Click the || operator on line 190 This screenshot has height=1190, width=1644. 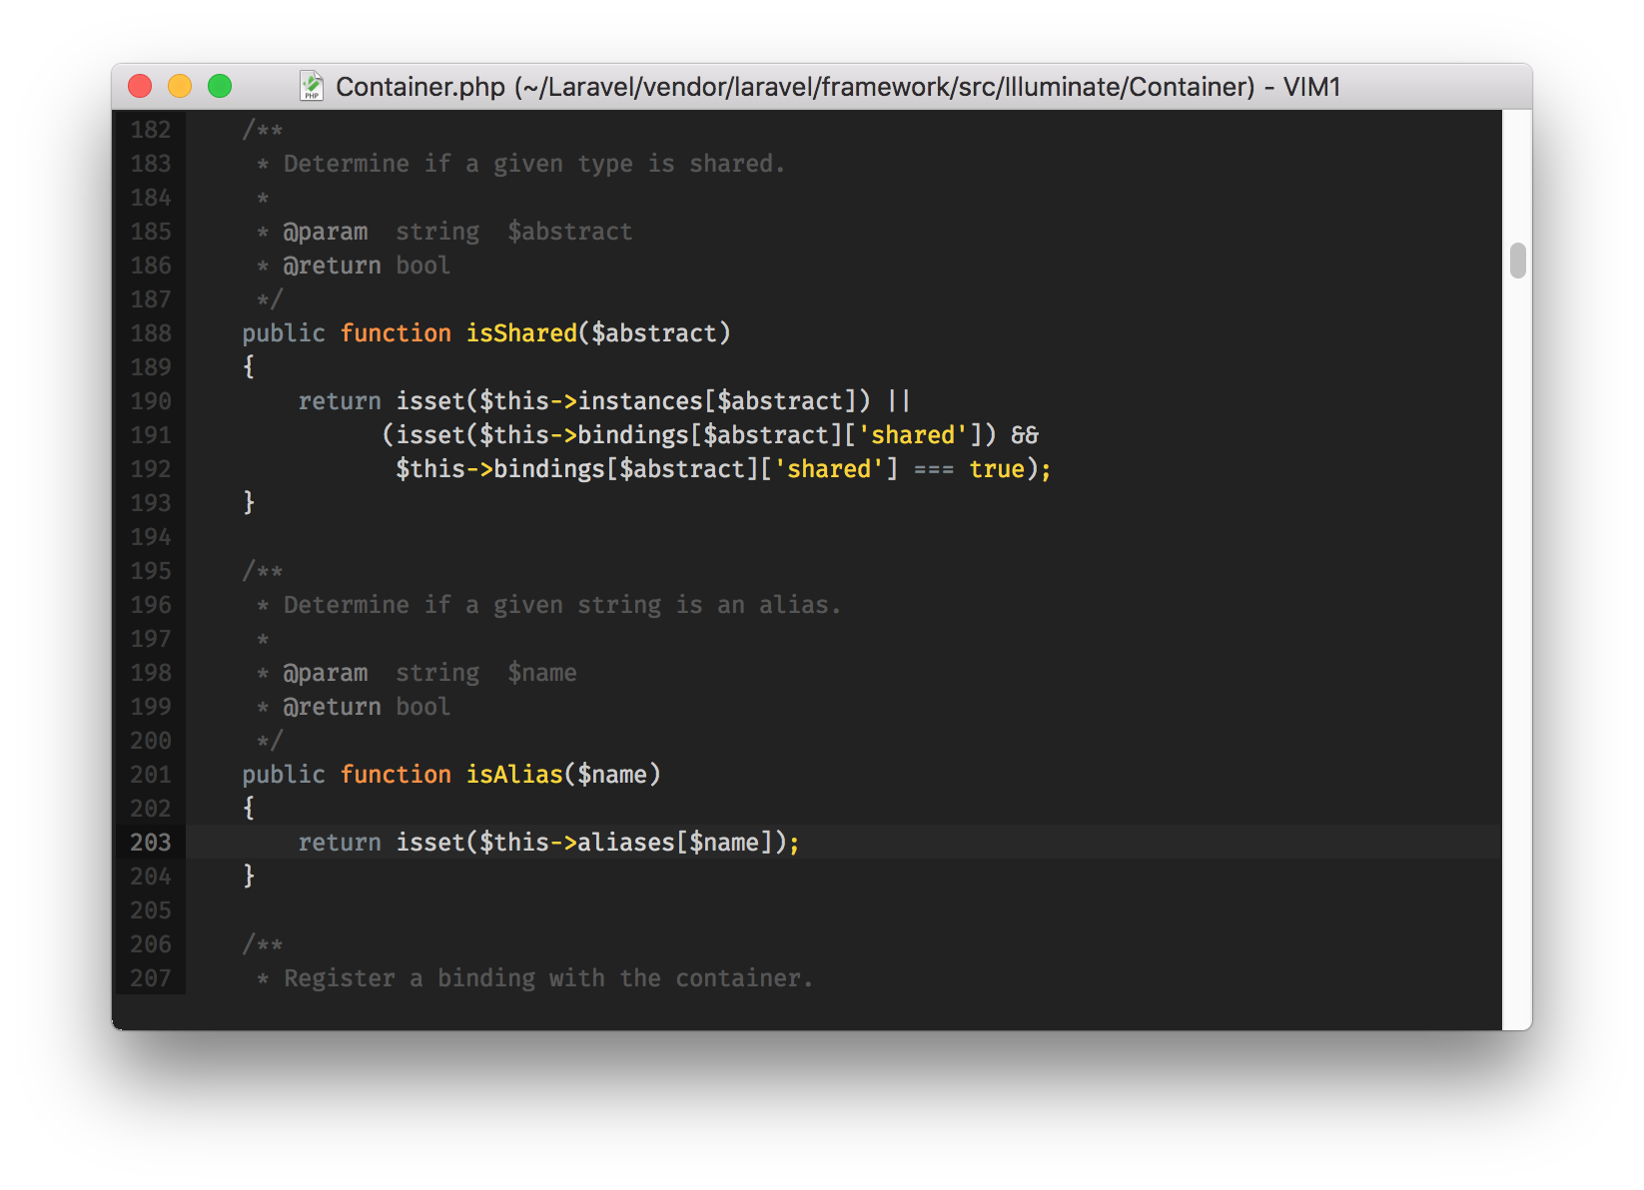899,401
